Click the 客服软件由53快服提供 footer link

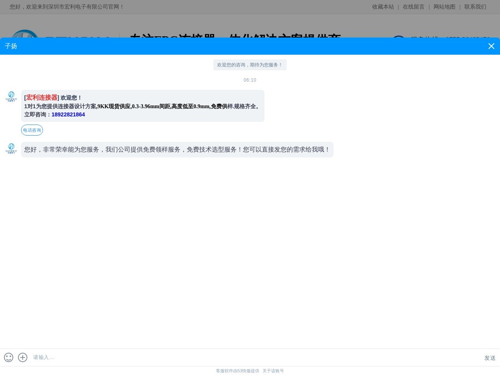237,371
